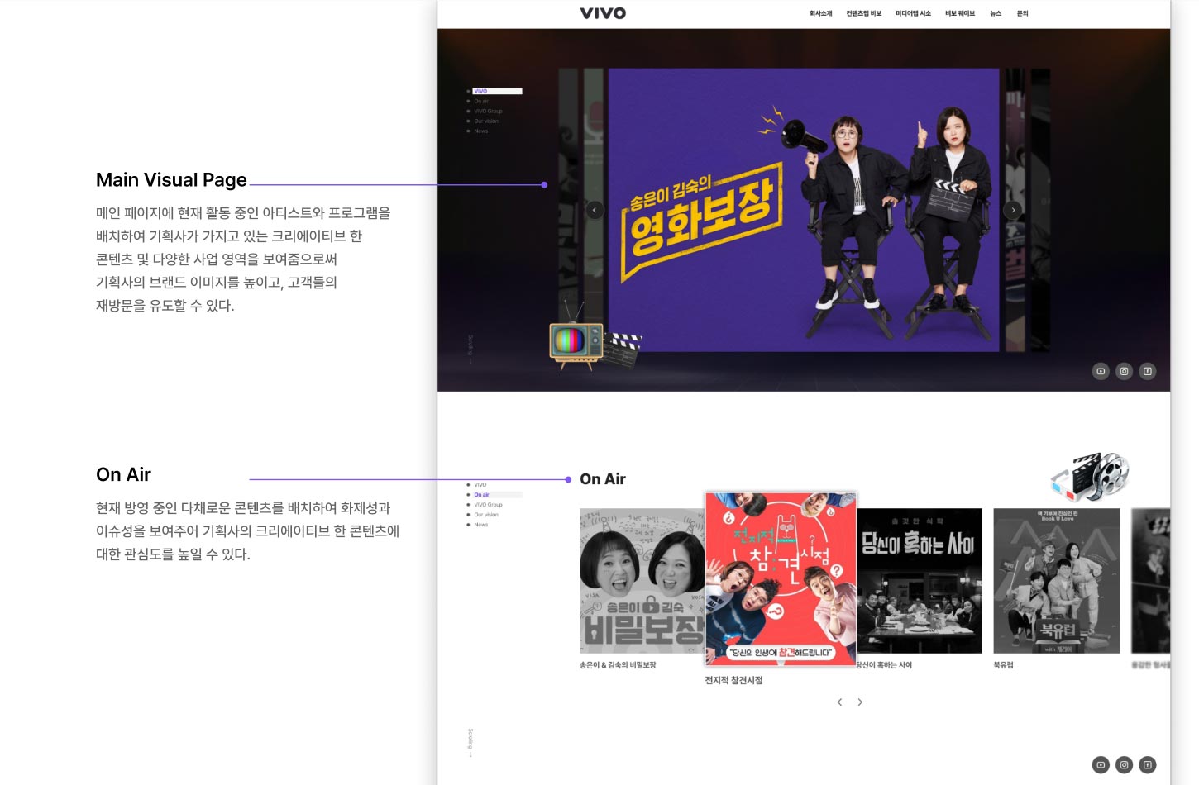Viewport: 1199px width, 785px height.
Task: Go to next slide in the hero carousel
Action: (x=1013, y=210)
